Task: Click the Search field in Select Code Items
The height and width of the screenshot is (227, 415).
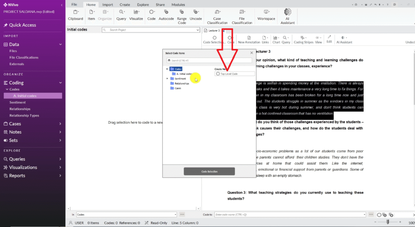Action: (209, 60)
